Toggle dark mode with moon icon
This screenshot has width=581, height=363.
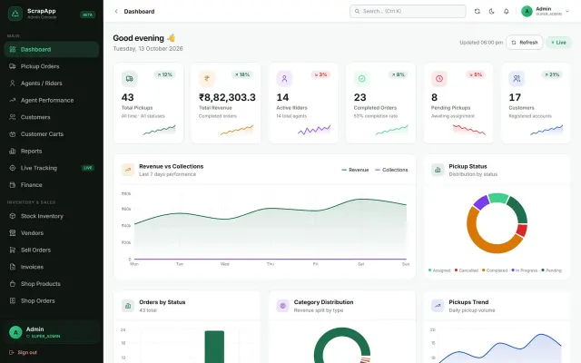(x=492, y=12)
